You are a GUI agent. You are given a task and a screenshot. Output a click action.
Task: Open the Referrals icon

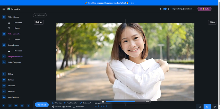click(x=4, y=91)
